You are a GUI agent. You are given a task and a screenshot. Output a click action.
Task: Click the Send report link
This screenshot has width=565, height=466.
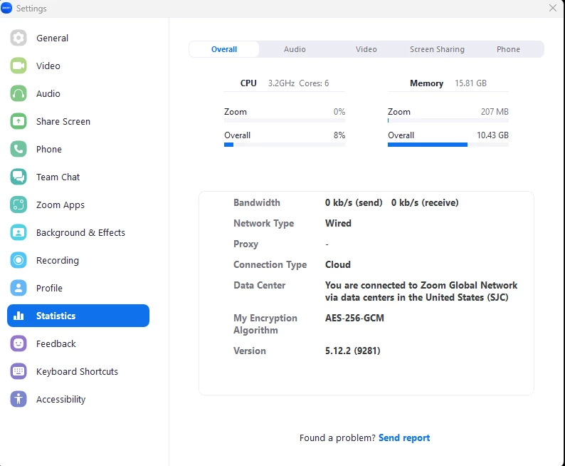404,438
